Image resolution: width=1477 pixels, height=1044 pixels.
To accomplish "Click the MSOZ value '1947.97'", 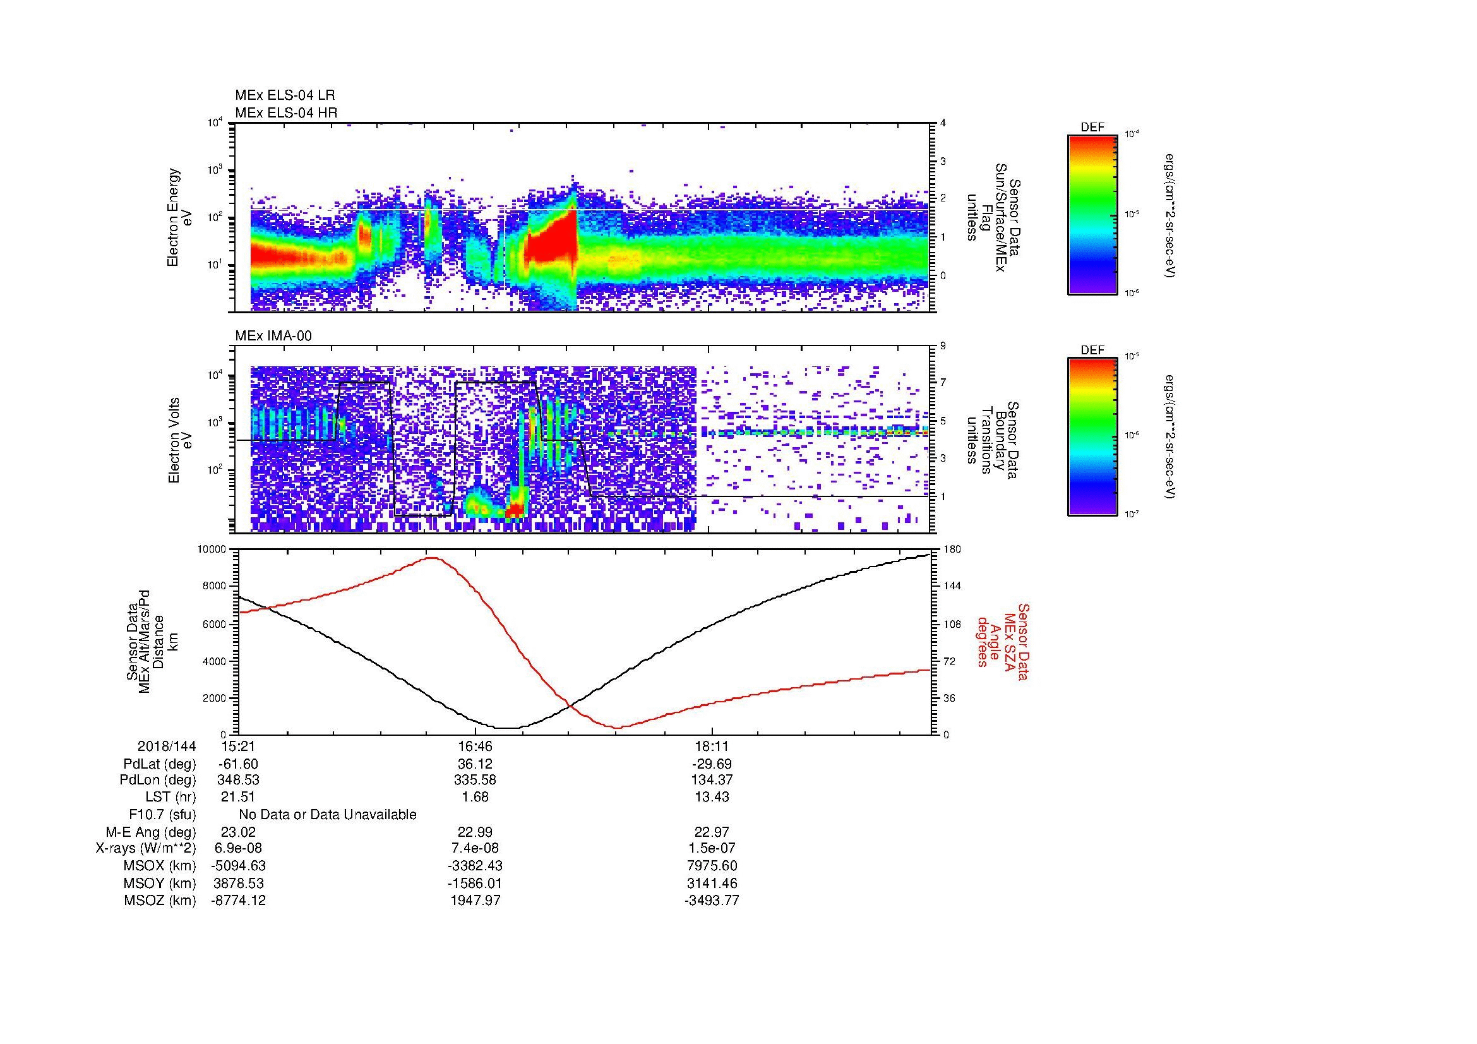I will pyautogui.click(x=475, y=901).
